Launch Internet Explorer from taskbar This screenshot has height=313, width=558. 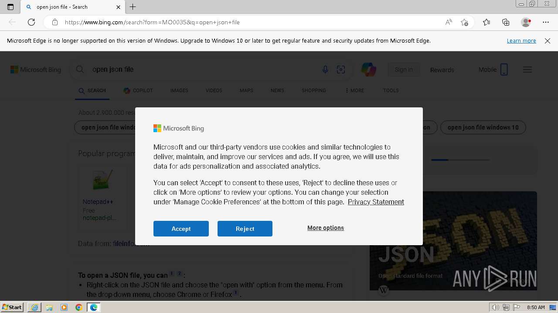point(34,307)
